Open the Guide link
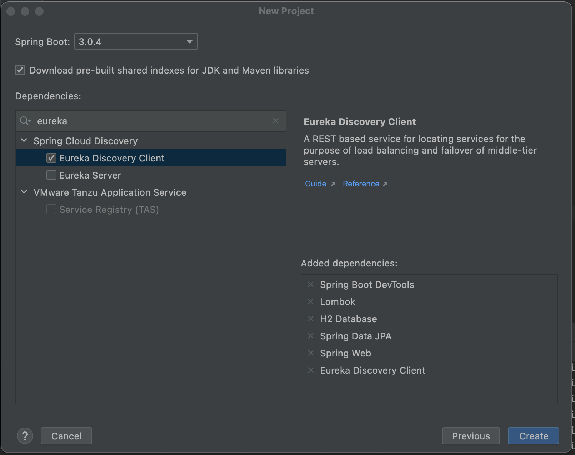The height and width of the screenshot is (455, 575). point(316,184)
